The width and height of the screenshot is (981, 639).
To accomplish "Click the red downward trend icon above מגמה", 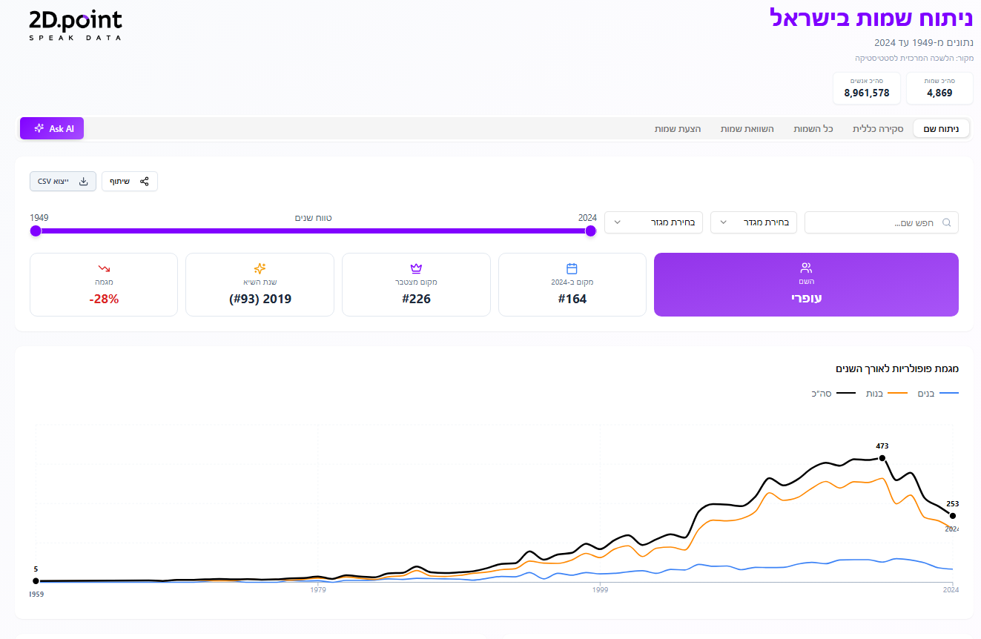I will 104,268.
